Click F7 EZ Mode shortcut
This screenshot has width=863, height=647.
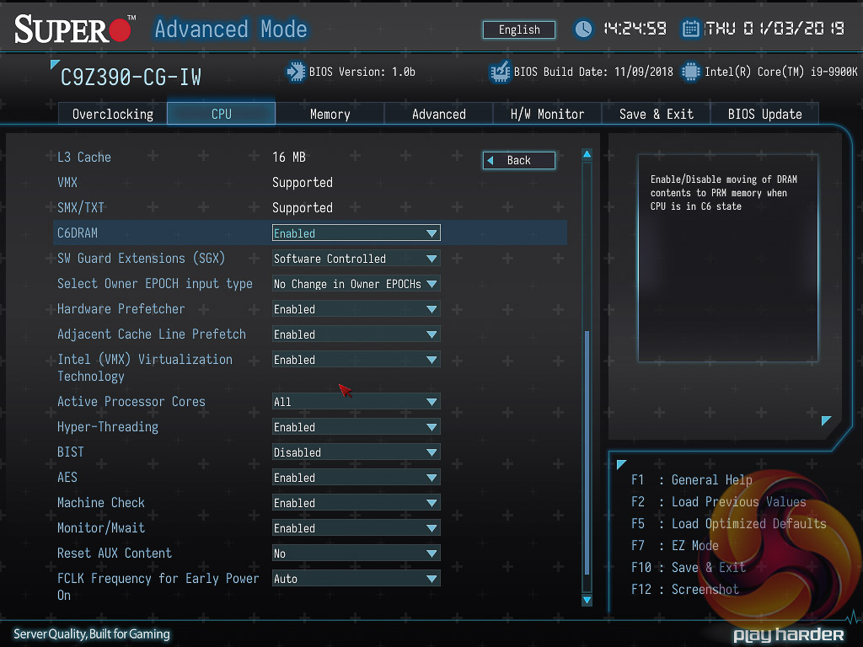pos(675,546)
